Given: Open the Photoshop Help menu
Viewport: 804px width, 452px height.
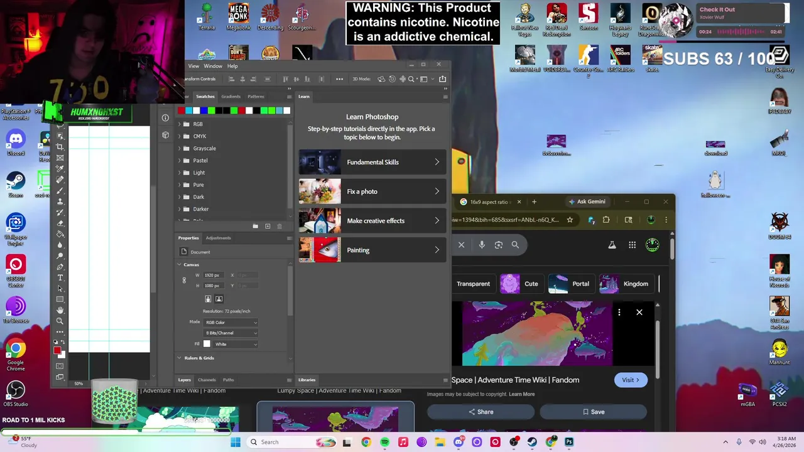Looking at the screenshot, I should click(232, 66).
